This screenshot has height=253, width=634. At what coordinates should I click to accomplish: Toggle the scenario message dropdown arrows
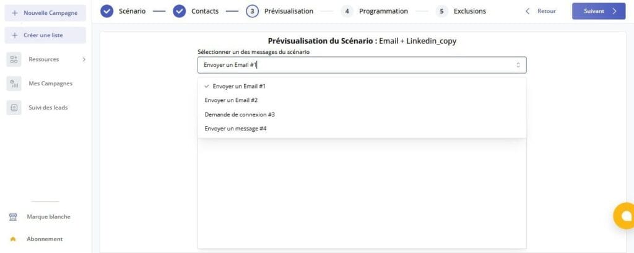[518, 65]
